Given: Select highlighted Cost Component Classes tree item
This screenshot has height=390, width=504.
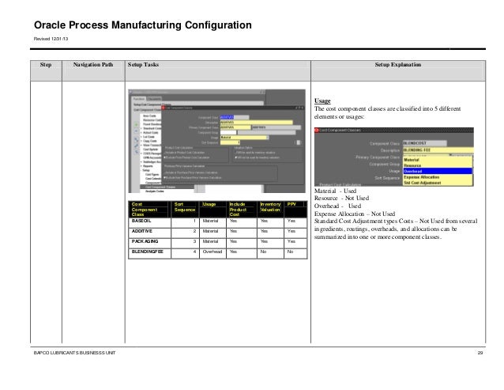Looking at the screenshot, I should point(167,187).
